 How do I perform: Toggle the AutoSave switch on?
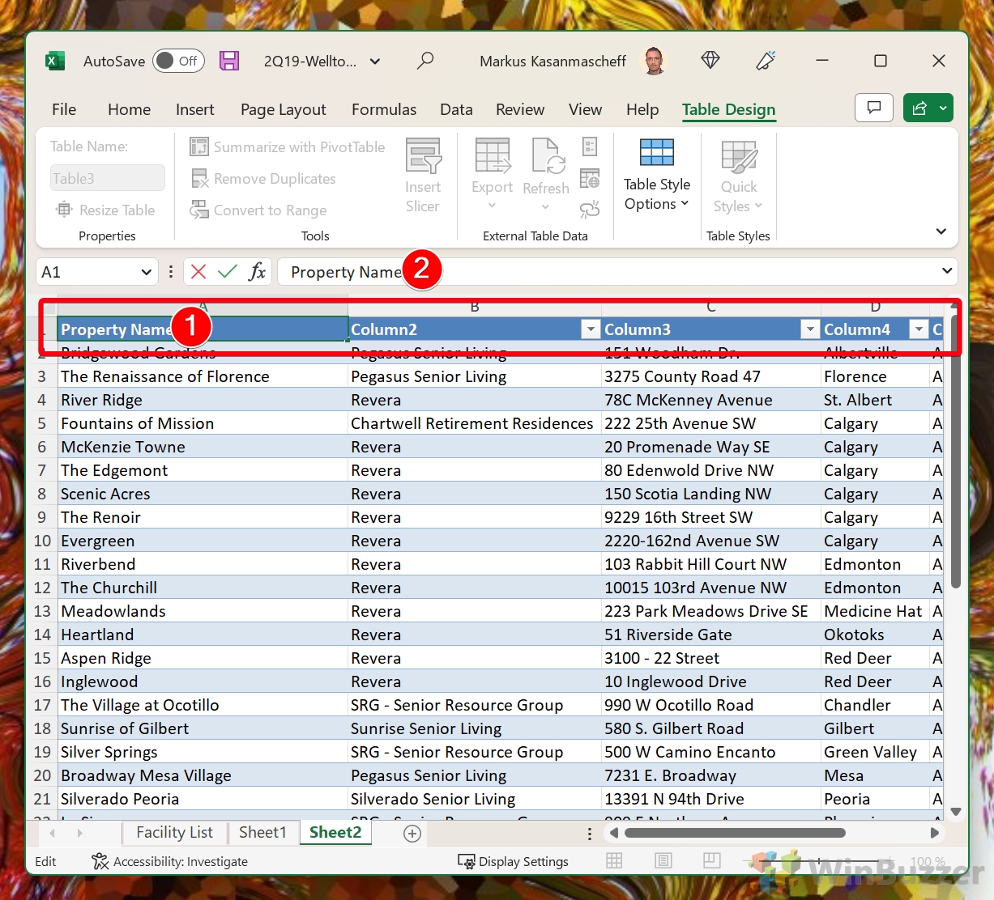(178, 61)
